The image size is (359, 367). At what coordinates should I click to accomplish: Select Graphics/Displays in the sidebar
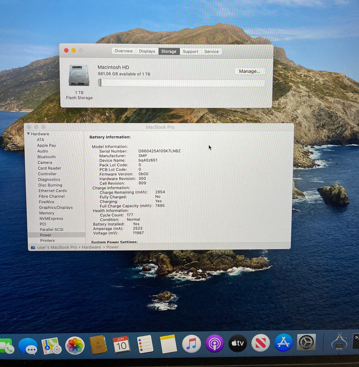pos(56,208)
